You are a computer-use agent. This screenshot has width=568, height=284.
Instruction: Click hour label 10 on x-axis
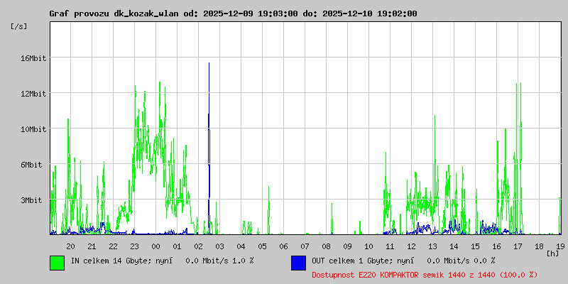pos(368,246)
